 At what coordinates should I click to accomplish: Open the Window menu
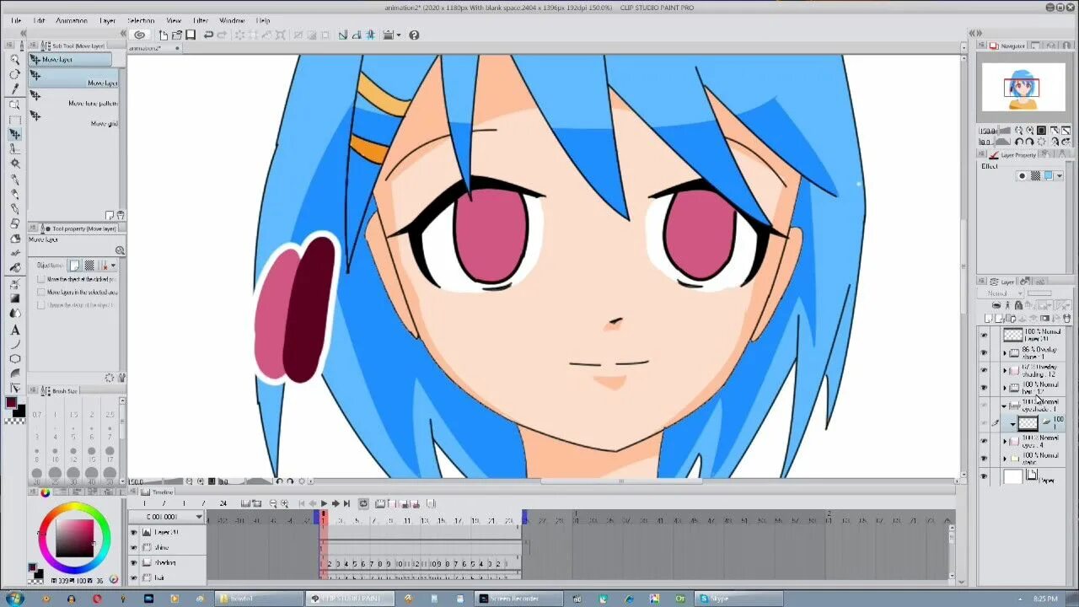tap(232, 20)
